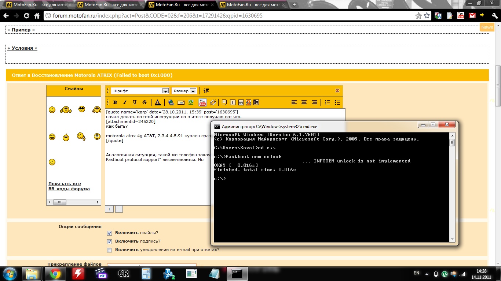Insert bulleted list in editor

pos(337,102)
